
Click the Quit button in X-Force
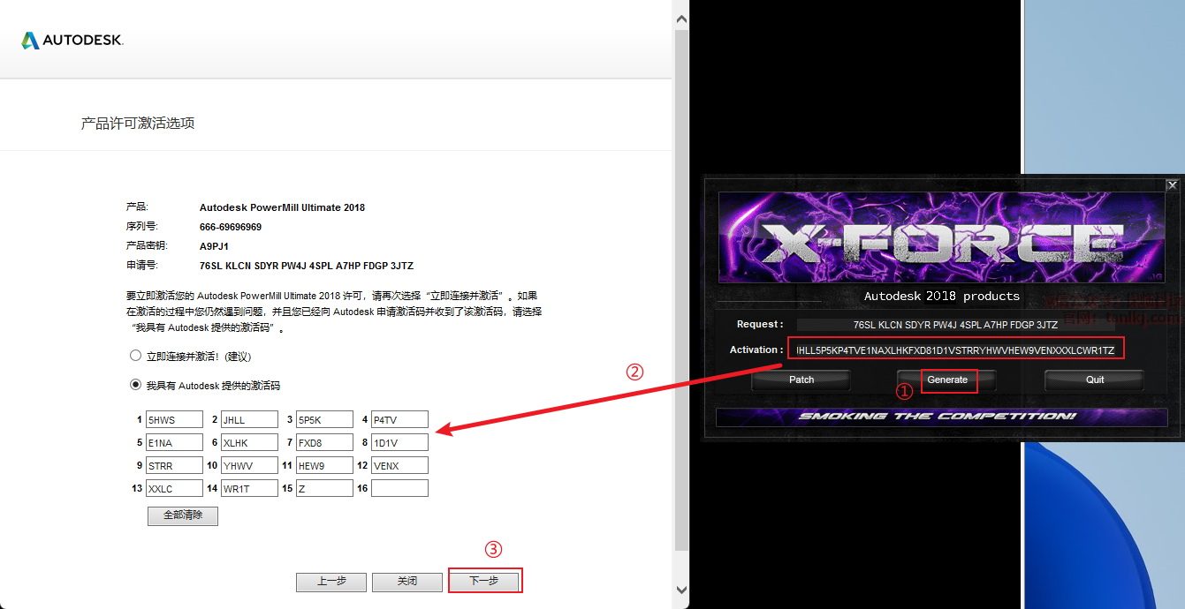click(x=1095, y=380)
